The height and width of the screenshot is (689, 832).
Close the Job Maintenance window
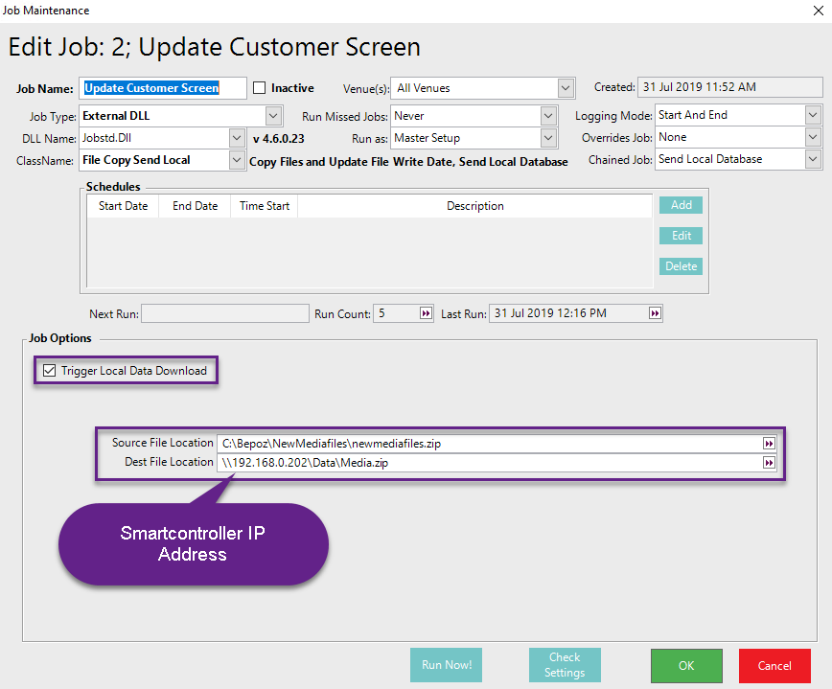[816, 11]
